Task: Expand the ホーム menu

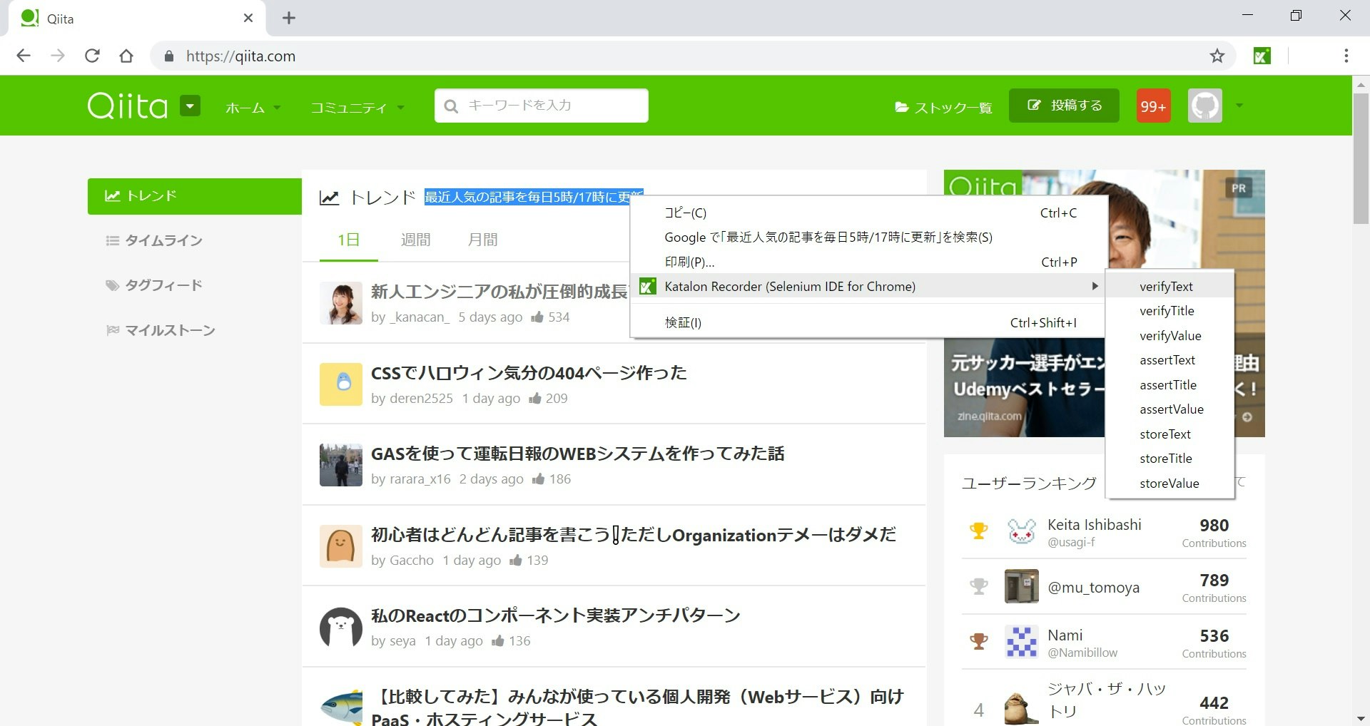Action: click(253, 107)
